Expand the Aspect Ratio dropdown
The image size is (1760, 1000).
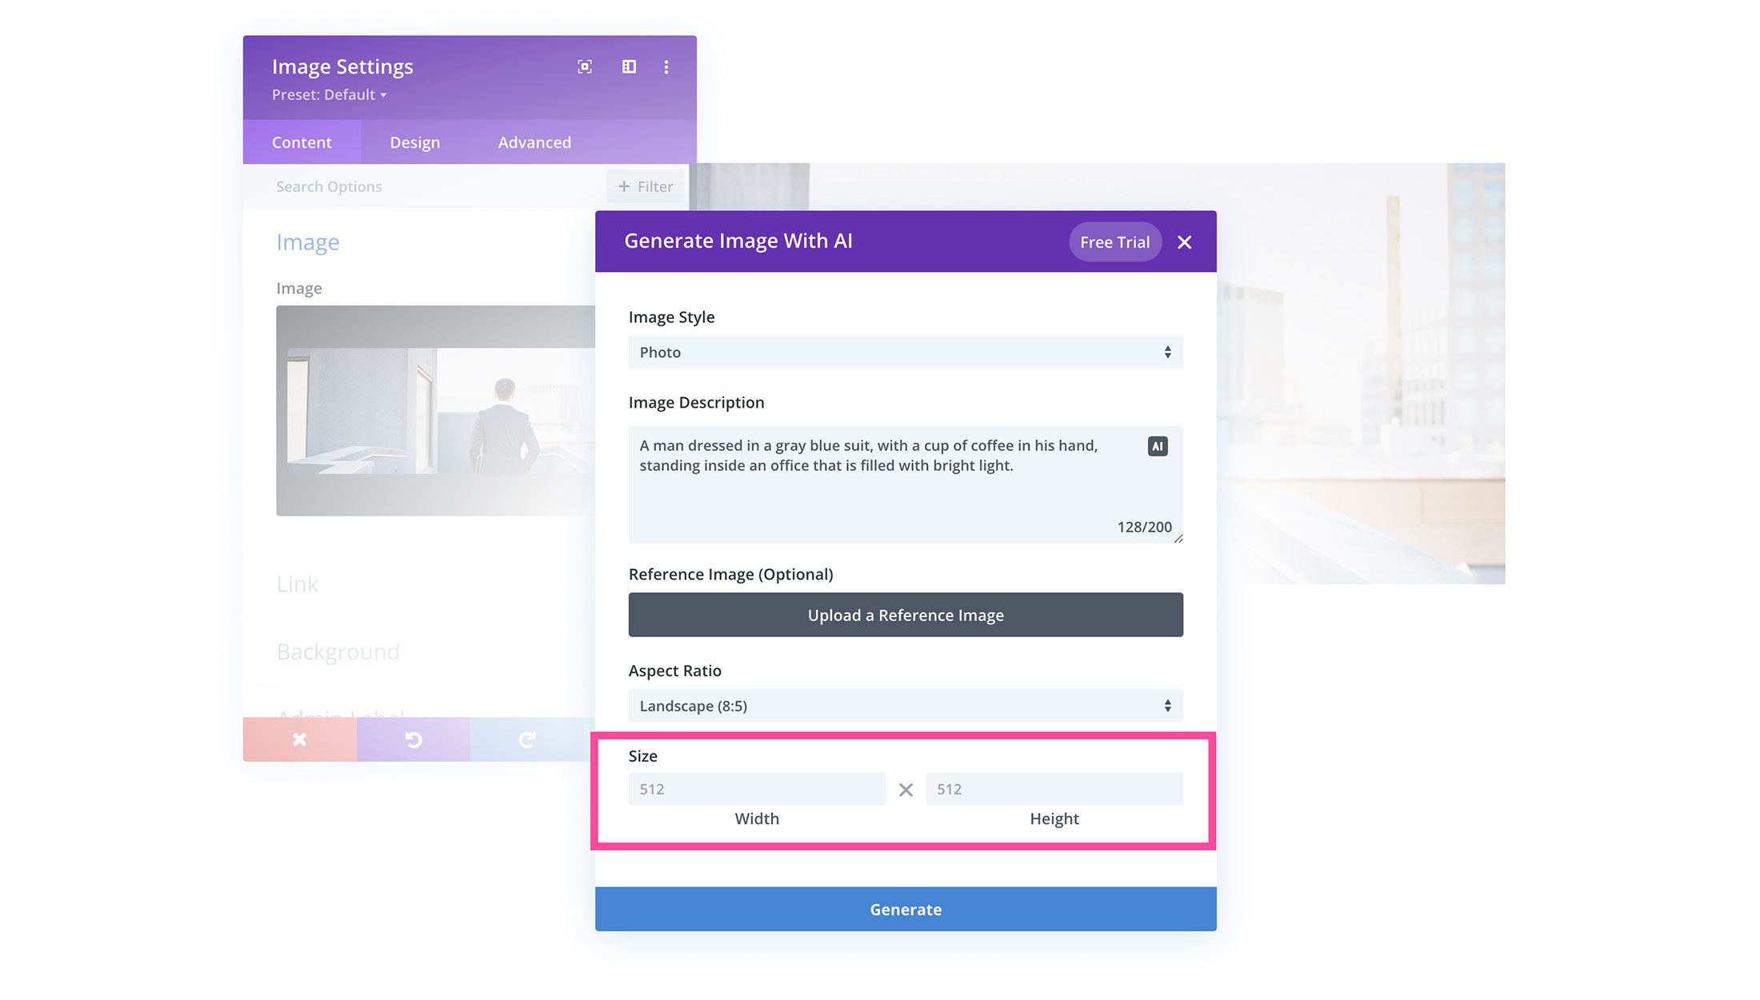(x=906, y=705)
